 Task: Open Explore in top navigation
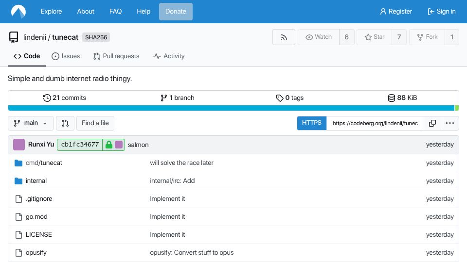(x=51, y=12)
